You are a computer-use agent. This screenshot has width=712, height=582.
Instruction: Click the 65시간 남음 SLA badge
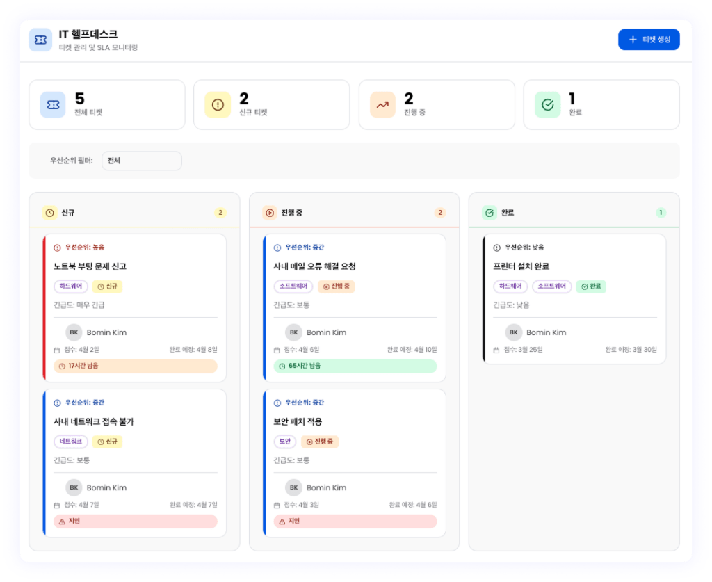(355, 366)
